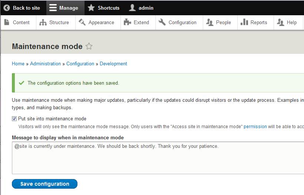Open the Appearance admin label

[x=101, y=23]
